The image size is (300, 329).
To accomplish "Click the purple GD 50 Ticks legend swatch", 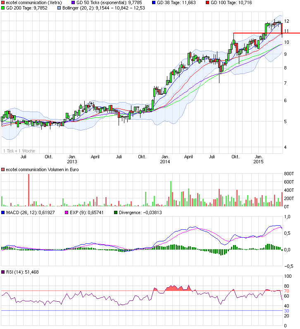I will [73, 3].
